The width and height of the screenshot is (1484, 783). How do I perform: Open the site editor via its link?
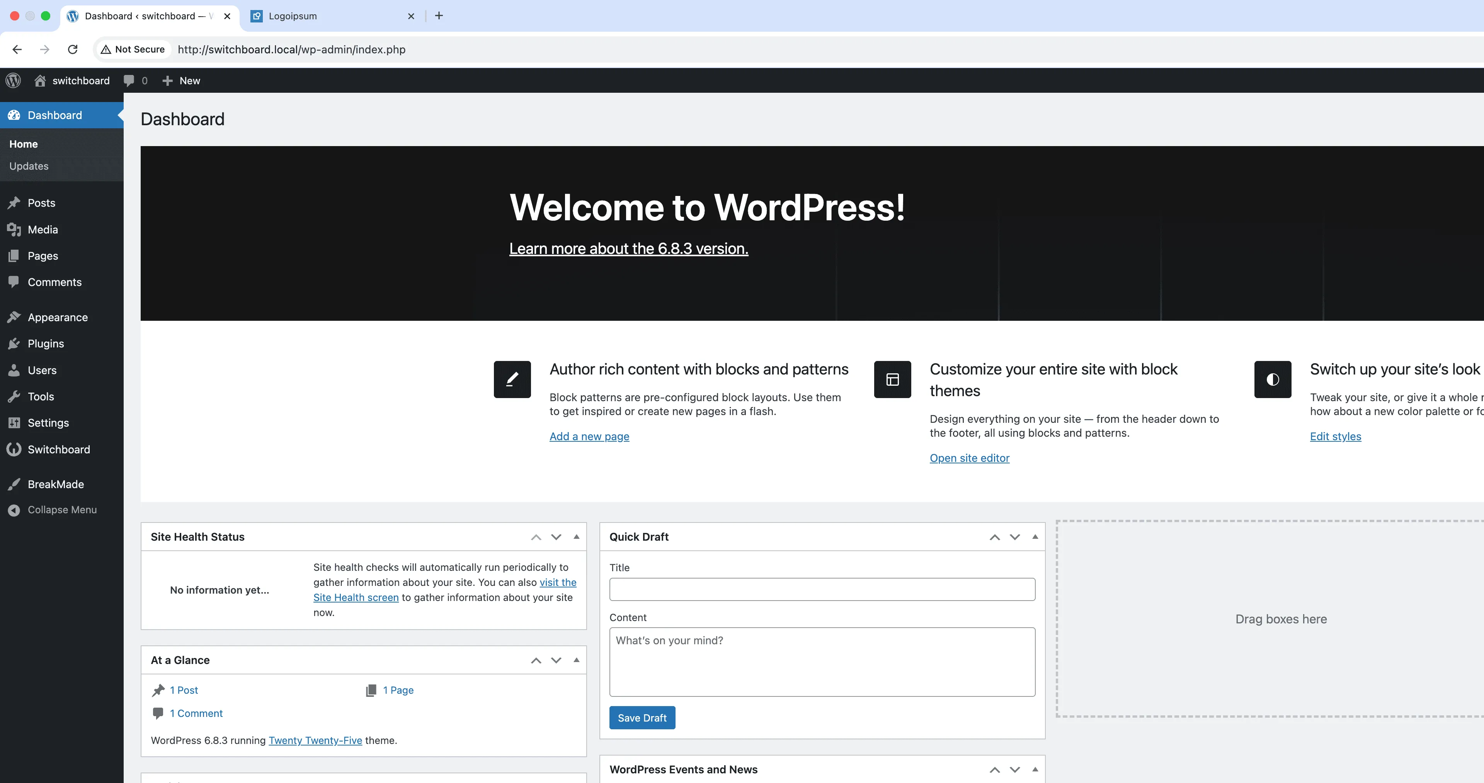click(x=970, y=458)
